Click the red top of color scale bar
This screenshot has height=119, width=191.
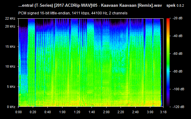(x=168, y=20)
